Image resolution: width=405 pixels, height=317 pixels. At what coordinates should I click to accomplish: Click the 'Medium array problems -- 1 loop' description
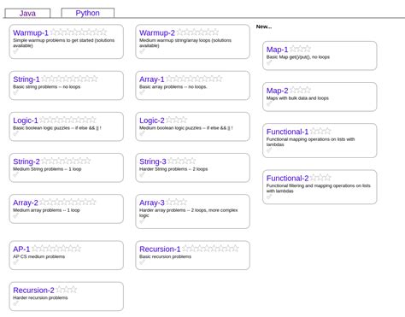(x=46, y=210)
